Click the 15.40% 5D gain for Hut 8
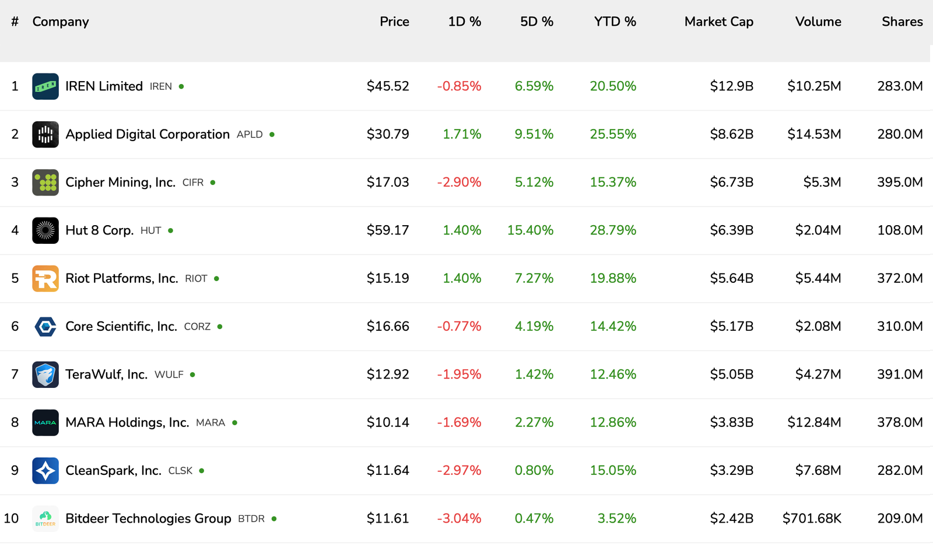The image size is (933, 546). pyautogui.click(x=531, y=230)
